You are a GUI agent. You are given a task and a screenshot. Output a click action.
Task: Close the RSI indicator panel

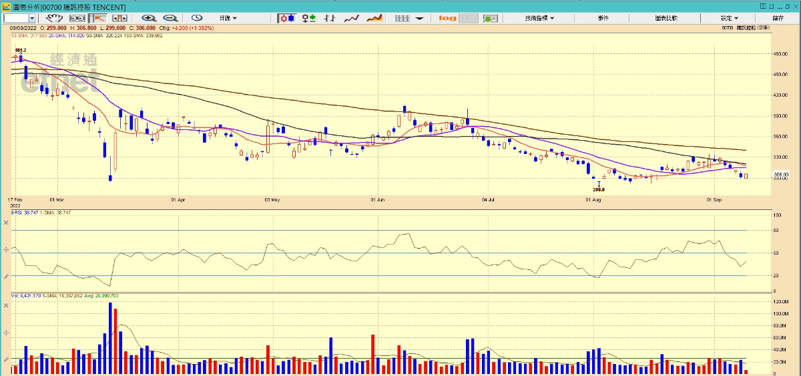[x=6, y=221]
